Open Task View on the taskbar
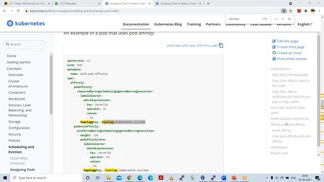 coord(98,177)
